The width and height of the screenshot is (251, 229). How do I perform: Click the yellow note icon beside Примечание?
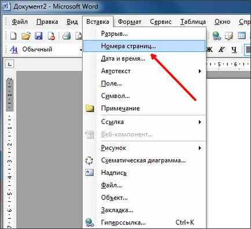[90, 108]
